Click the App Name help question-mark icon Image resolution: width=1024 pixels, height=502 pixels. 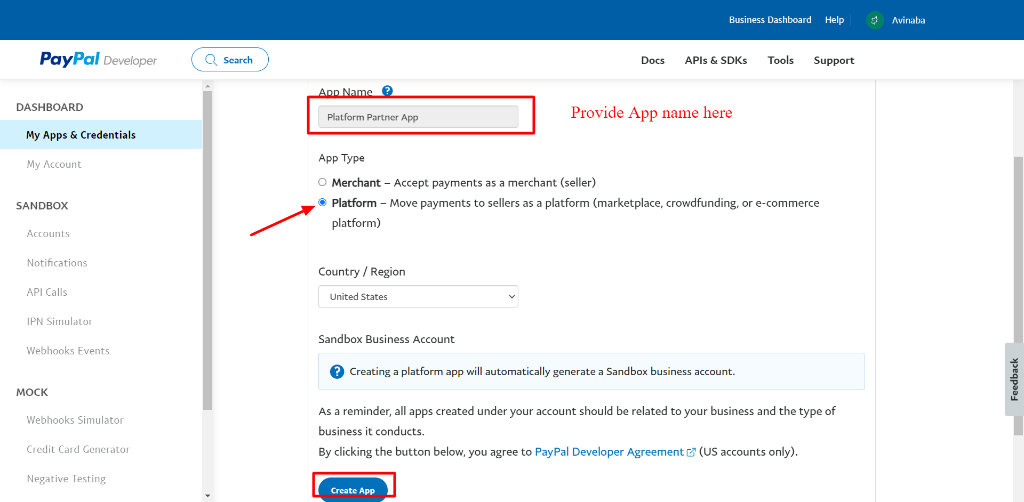[x=387, y=91]
